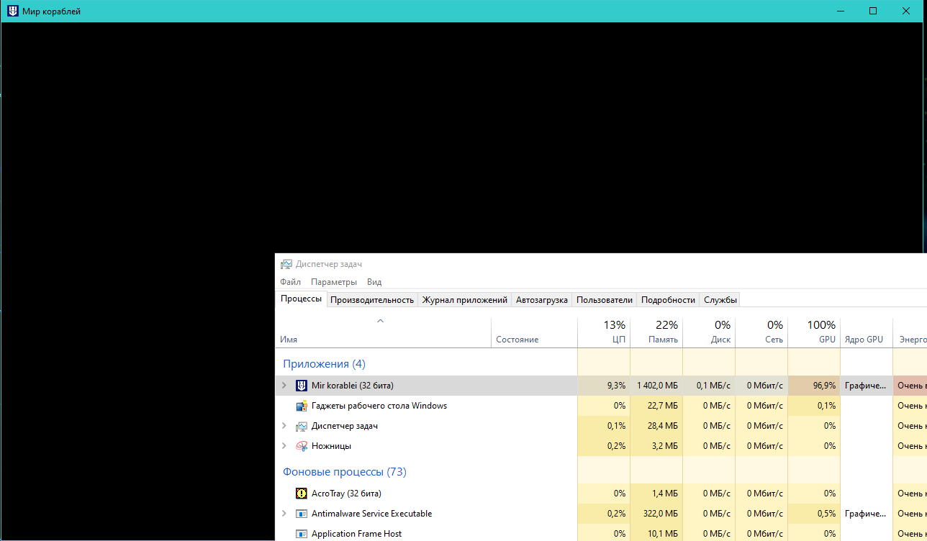Image resolution: width=927 pixels, height=541 pixels.
Task: Click the Antimalware Service Executable icon
Action: pos(302,514)
